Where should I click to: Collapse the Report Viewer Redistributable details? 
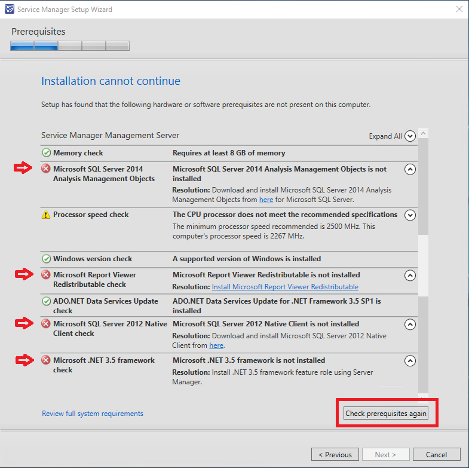(410, 276)
